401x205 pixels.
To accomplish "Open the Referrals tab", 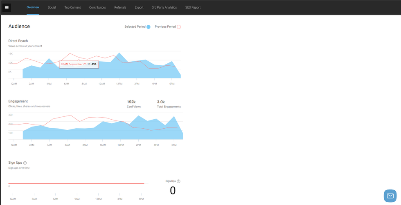I will click(x=120, y=7).
